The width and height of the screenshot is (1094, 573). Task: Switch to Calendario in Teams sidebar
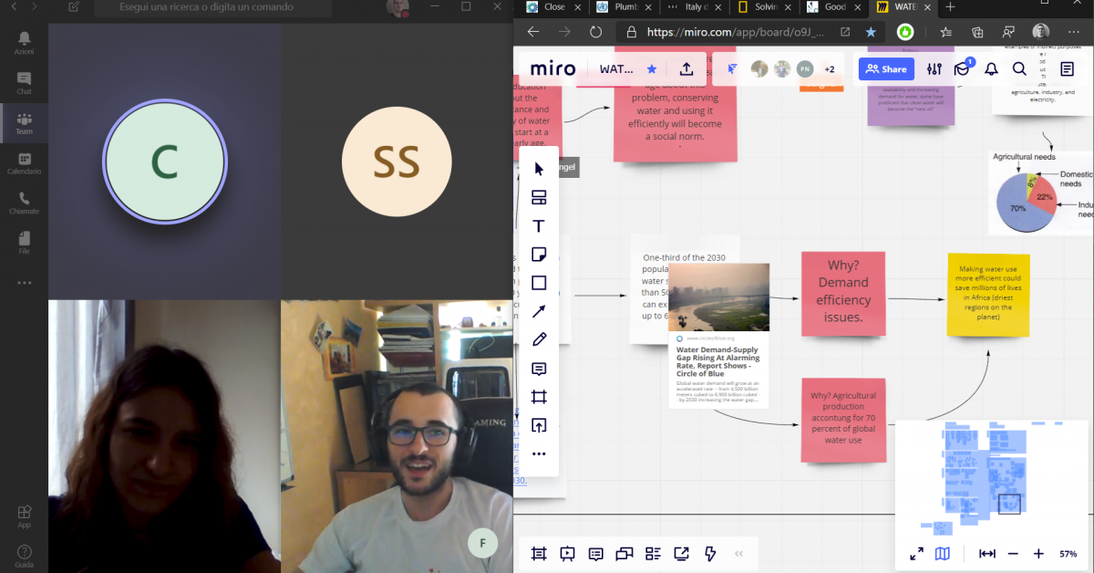(24, 163)
